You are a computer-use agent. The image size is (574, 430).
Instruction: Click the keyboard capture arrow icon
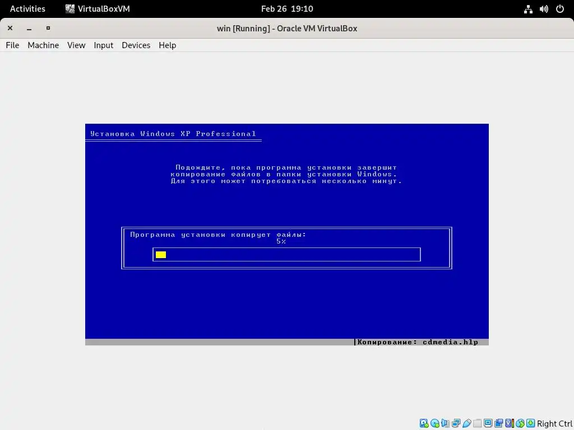pyautogui.click(x=531, y=423)
